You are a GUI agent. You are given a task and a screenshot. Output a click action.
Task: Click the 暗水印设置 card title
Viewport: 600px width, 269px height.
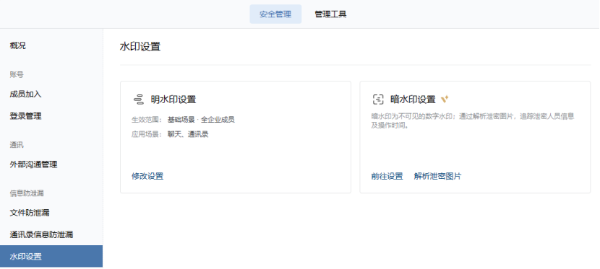click(413, 100)
